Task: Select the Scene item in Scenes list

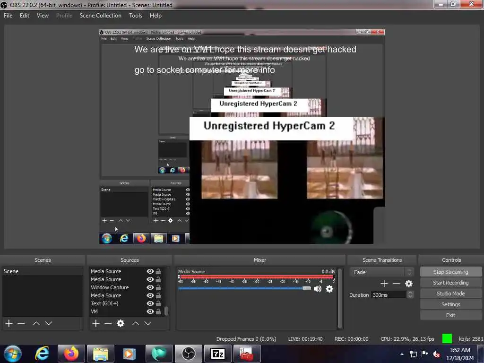Action: tap(43, 271)
